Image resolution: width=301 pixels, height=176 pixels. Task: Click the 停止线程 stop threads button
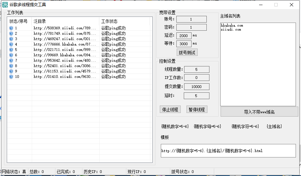coord(170,110)
